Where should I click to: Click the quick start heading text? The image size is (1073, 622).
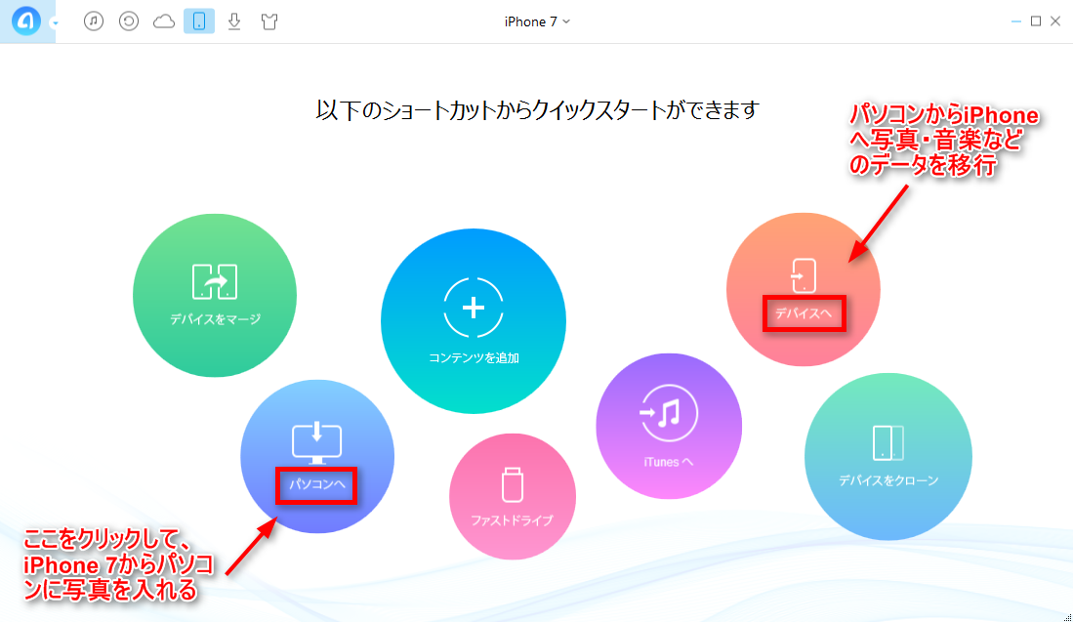537,110
